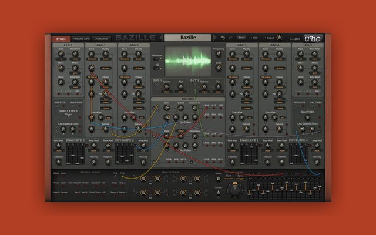Click the large sequencer rotary dial
Viewport: 376px width, 235px height.
[x=234, y=189]
